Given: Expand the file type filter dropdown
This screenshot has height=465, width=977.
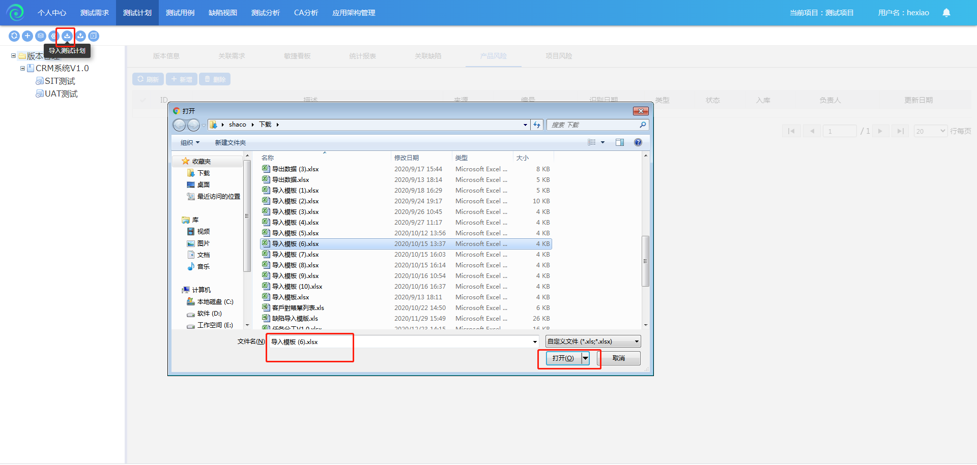Looking at the screenshot, I should [636, 342].
